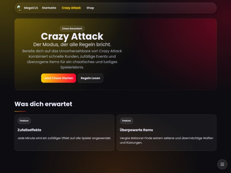The image size is (231, 173).
Task: Click Feature badge on Zufallseffekte card
Action: [24, 120]
